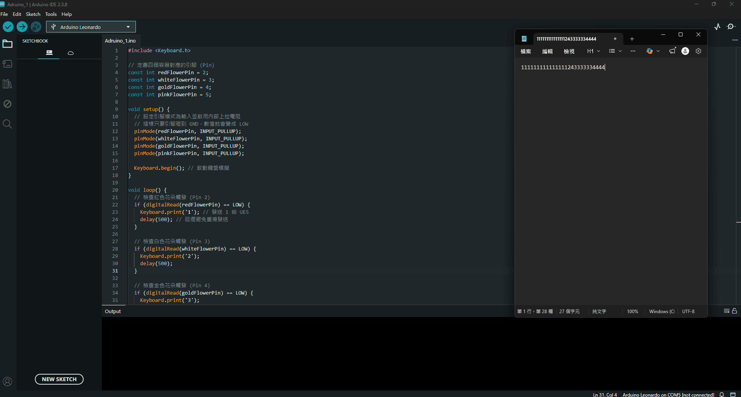The width and height of the screenshot is (741, 397).
Task: Click the Notepad app icon in title bar
Action: point(524,39)
